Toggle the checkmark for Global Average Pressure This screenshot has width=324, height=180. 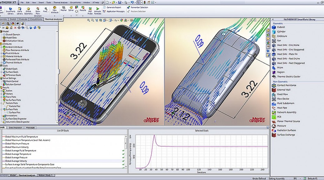123,157
